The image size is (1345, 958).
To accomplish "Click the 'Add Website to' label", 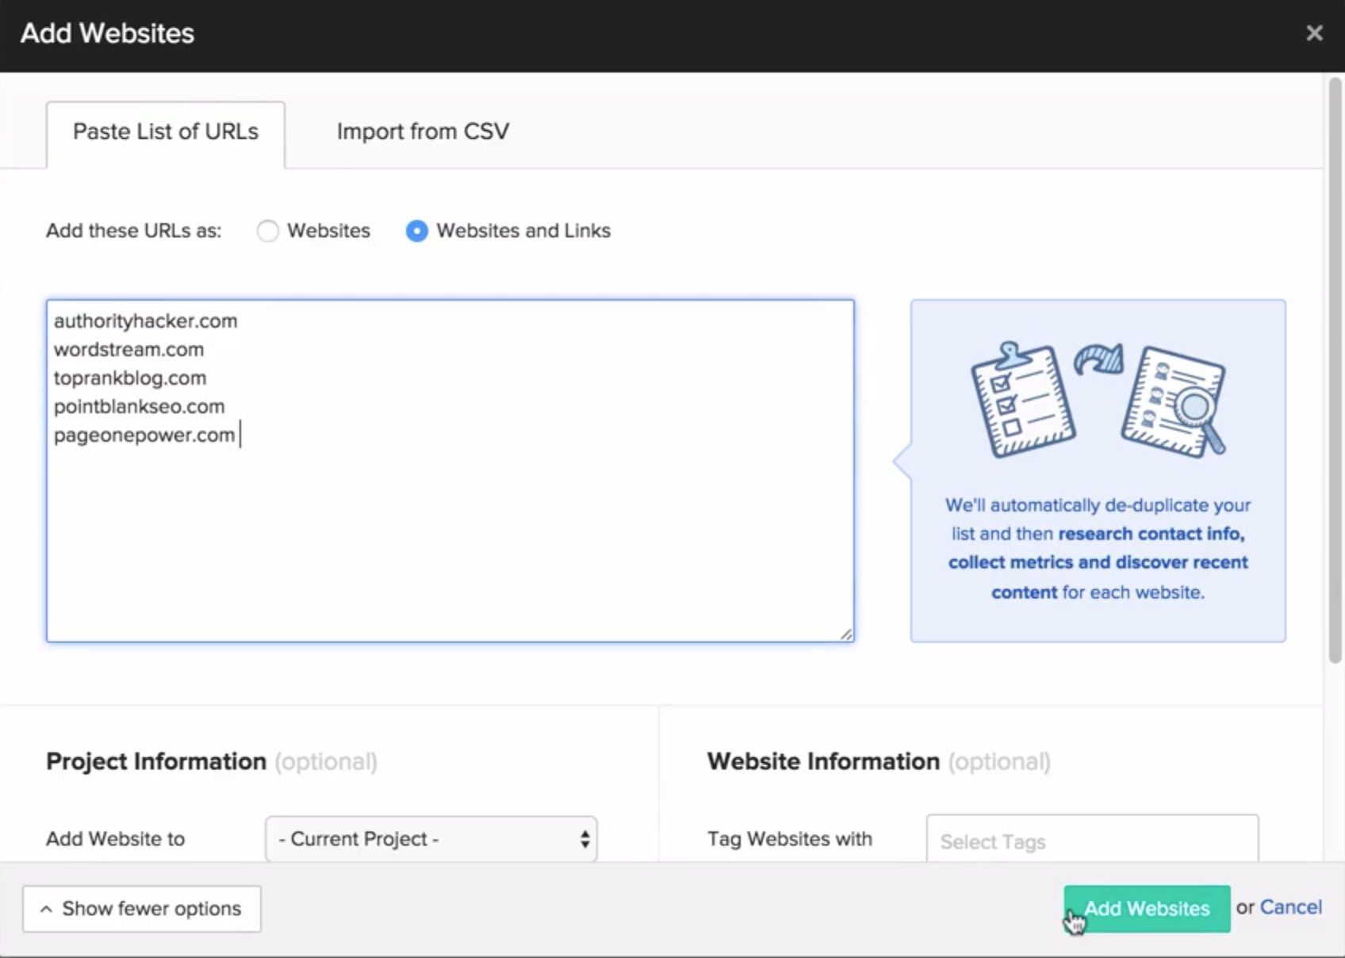I will 116,839.
